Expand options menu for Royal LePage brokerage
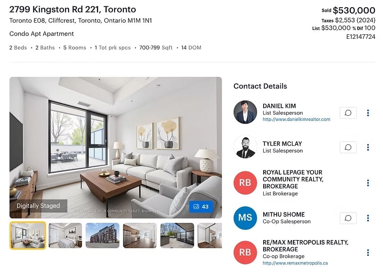Screen dimensions: 383x273 (x=368, y=183)
